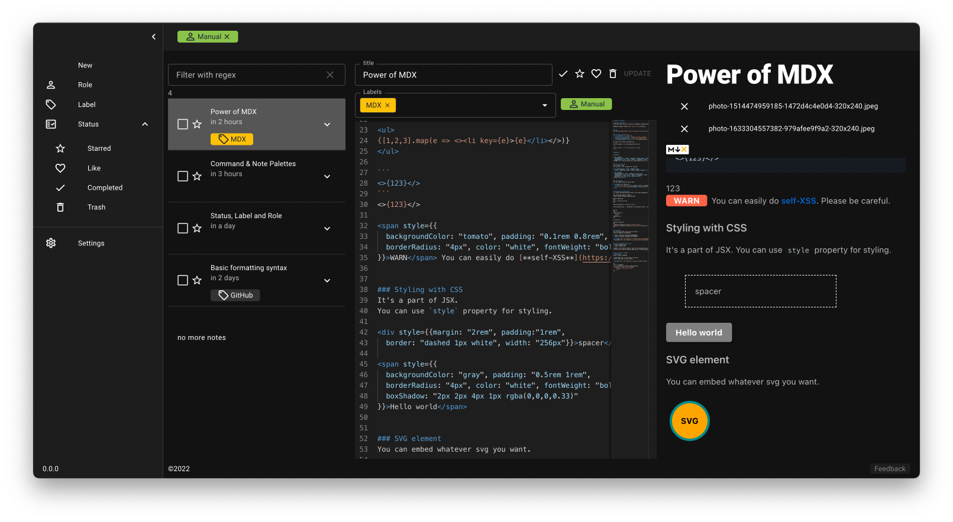The width and height of the screenshot is (953, 522).
Task: Click the Manual role chip in the editor
Action: click(x=586, y=104)
